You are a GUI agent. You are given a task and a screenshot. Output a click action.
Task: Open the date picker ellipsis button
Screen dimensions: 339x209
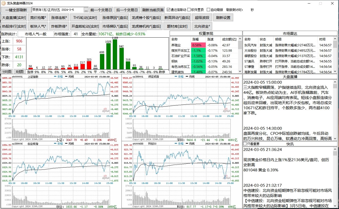[x=86, y=10]
